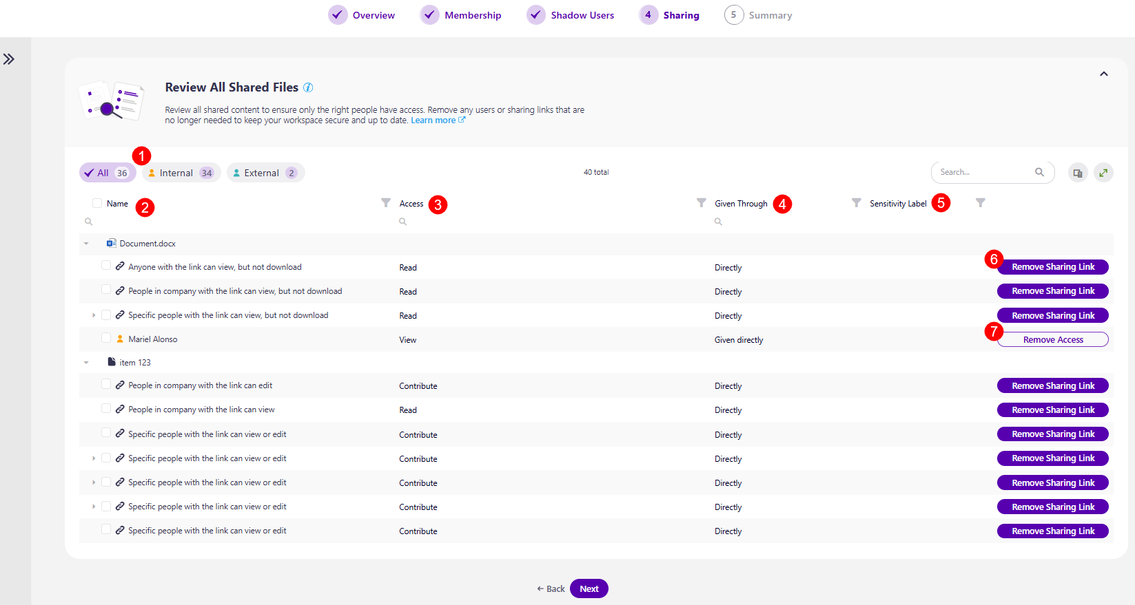Check the Mariel Alonso row
1135x605 pixels.
(106, 338)
